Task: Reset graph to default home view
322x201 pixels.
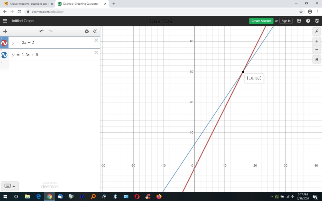Action: click(317, 59)
